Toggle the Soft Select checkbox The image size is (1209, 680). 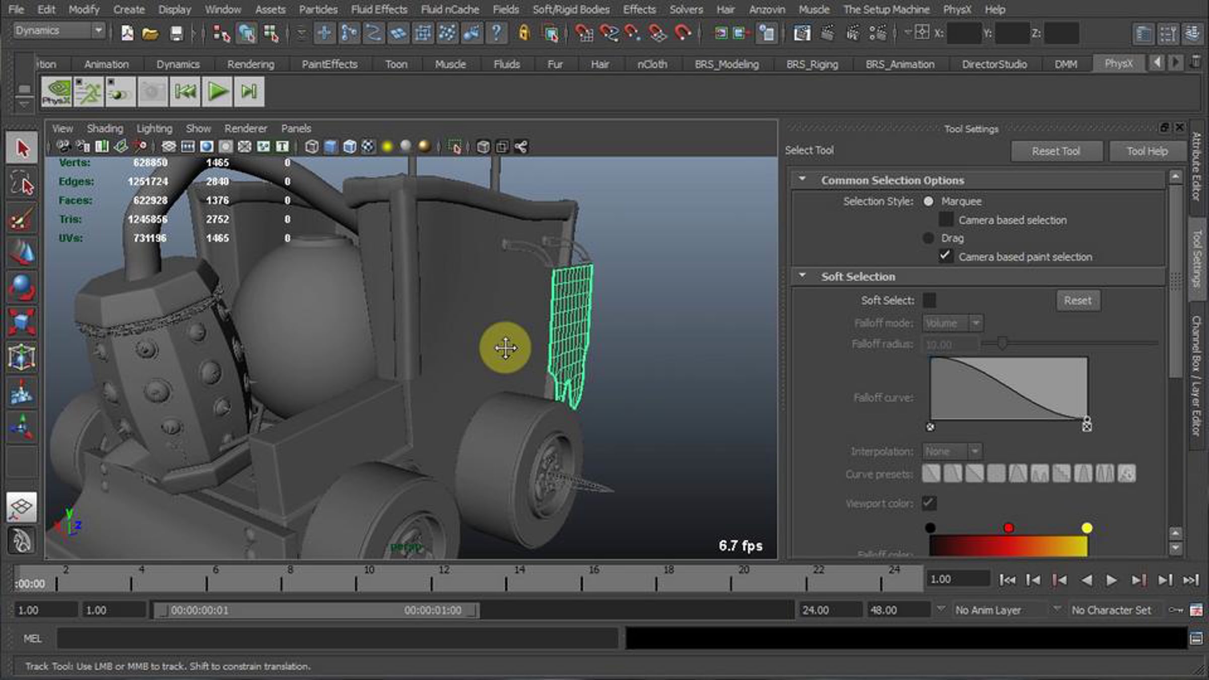tap(929, 301)
